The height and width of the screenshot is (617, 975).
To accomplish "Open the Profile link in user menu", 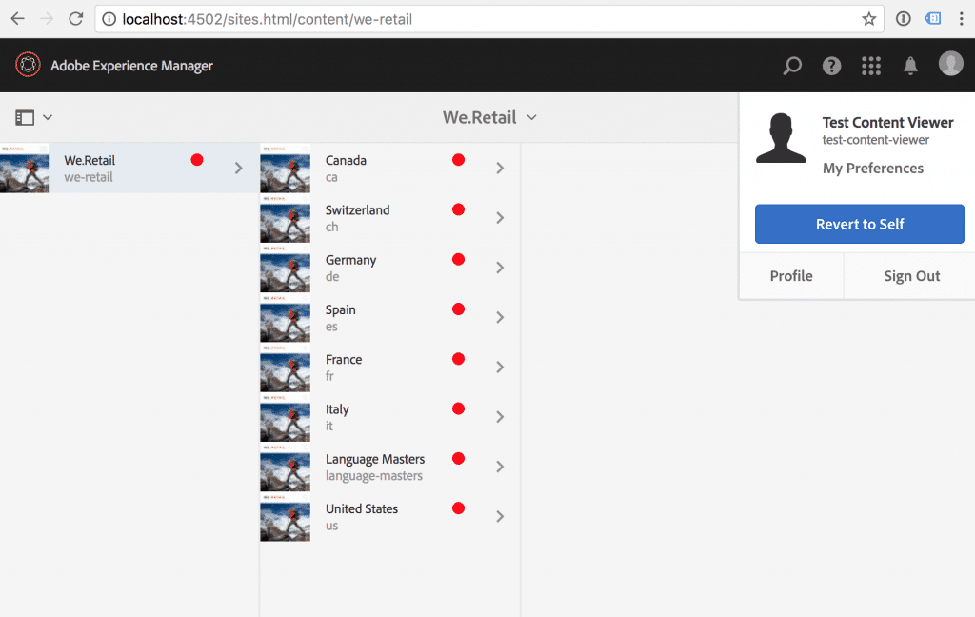I will point(791,275).
